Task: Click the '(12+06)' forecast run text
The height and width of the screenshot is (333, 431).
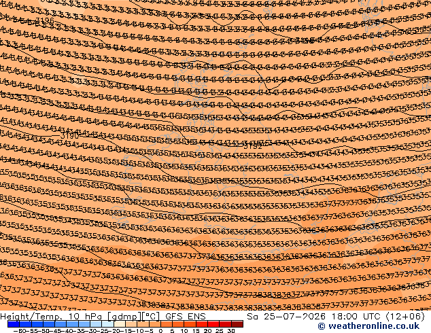Action: (x=405, y=317)
